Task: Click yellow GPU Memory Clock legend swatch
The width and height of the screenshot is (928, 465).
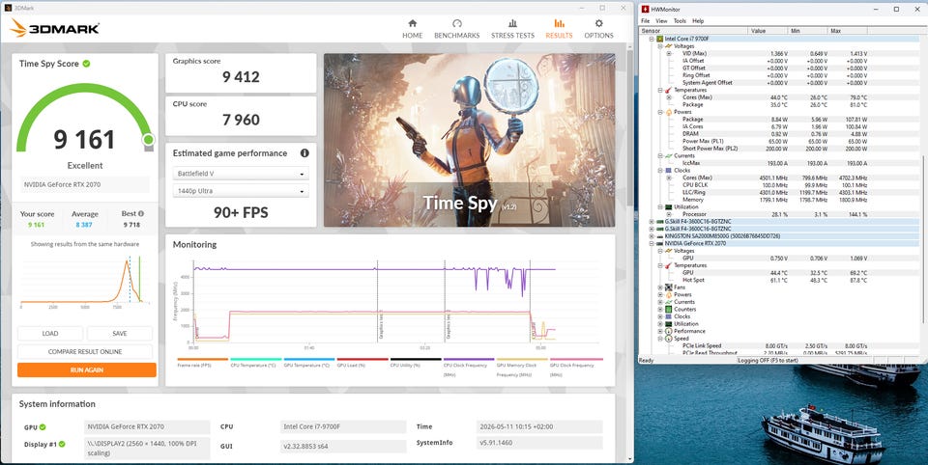Action: (x=522, y=359)
